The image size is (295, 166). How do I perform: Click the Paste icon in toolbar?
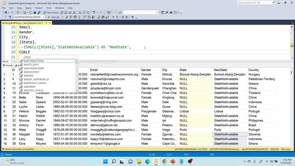coord(88,12)
